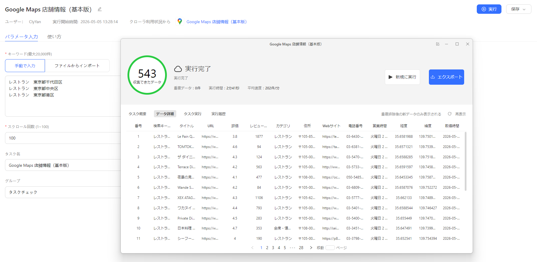Click the pagination ellipsis to jump pages
Image resolution: width=537 pixels, height=262 pixels.
tap(293, 248)
